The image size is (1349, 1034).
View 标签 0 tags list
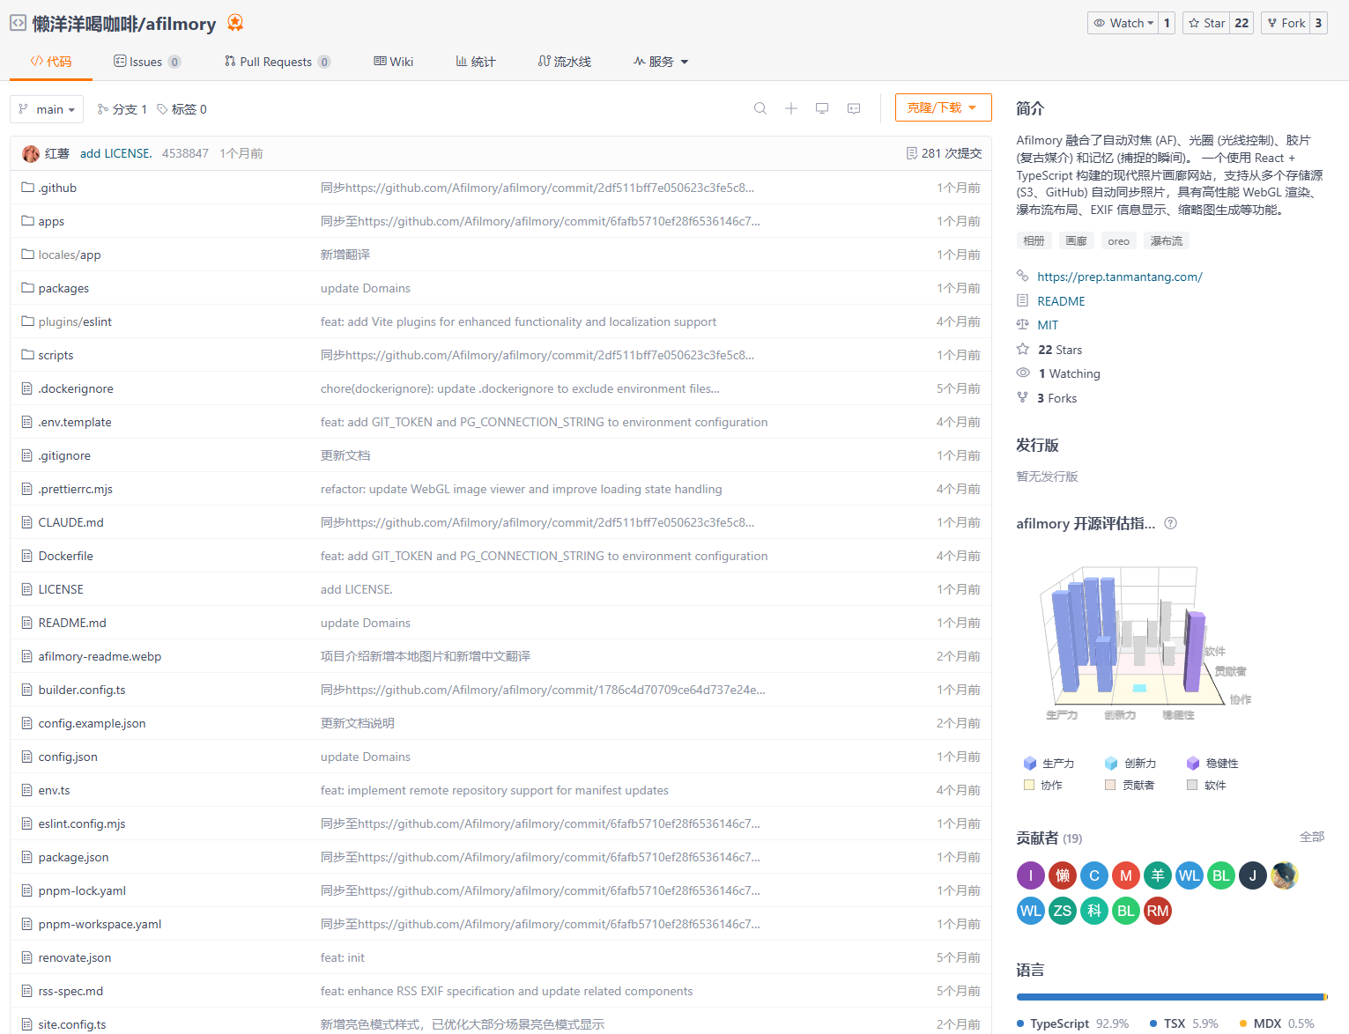coord(182,109)
